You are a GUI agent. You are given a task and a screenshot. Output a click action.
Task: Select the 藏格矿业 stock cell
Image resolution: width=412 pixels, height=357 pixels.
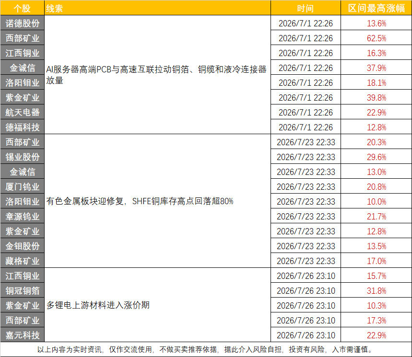(x=23, y=261)
